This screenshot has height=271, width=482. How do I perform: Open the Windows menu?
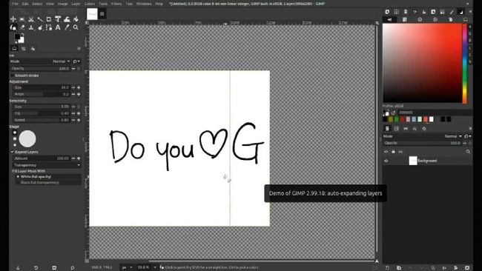pyautogui.click(x=144, y=4)
